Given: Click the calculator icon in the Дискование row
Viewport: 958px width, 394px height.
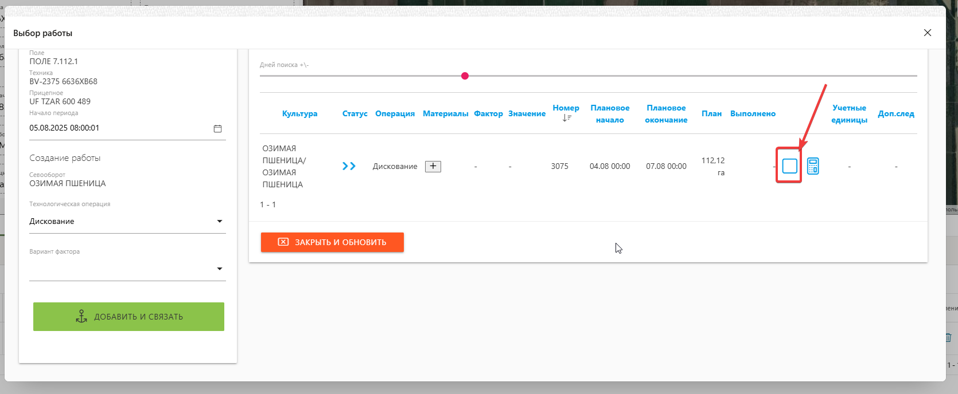Looking at the screenshot, I should coord(813,166).
